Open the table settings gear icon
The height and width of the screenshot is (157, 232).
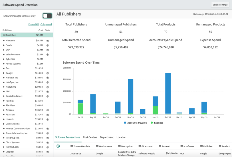point(58,146)
